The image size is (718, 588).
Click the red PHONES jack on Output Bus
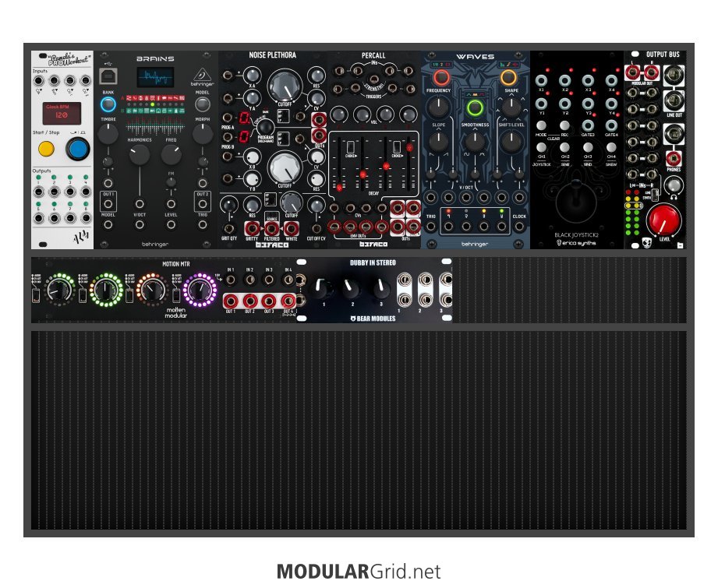673,158
